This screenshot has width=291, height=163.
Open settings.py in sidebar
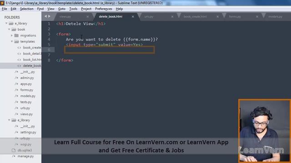(x=28, y=132)
